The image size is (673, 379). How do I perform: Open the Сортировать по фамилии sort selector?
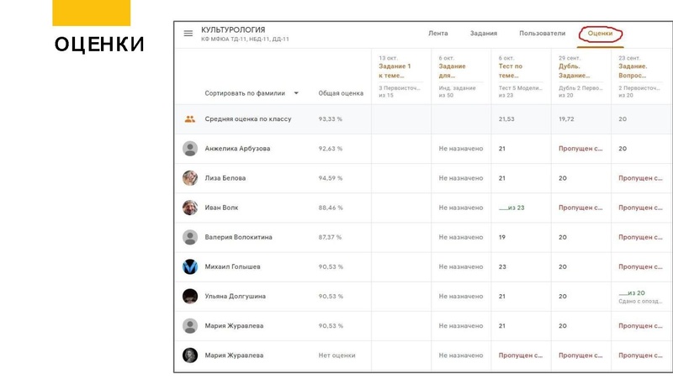pyautogui.click(x=251, y=93)
